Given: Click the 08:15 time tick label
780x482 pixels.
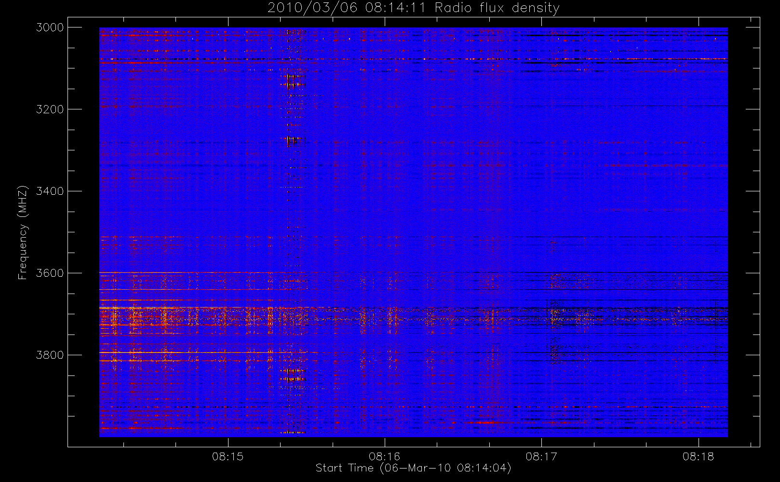Looking at the screenshot, I should pos(228,456).
